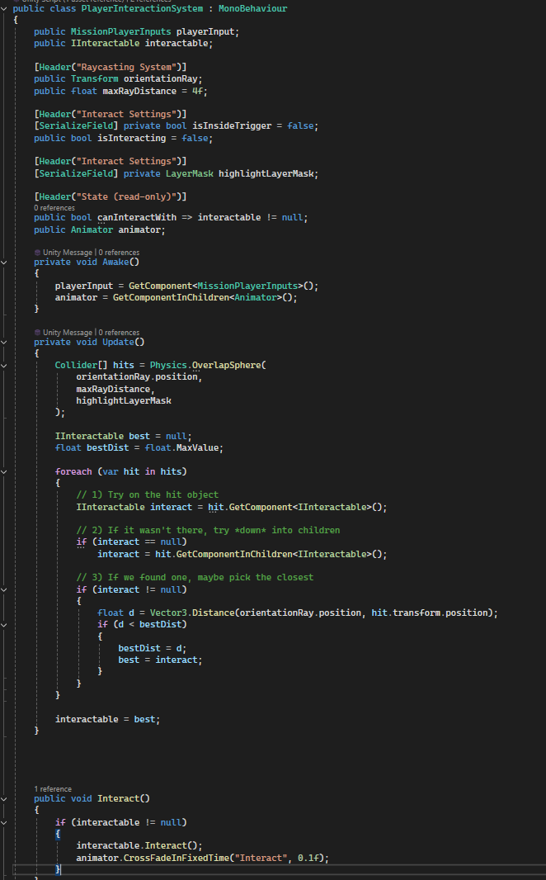Collapse the foreach loop block
This screenshot has height=880, width=546.
(x=6, y=471)
